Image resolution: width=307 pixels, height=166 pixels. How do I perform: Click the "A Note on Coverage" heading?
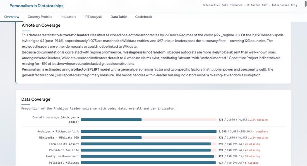click(41, 25)
